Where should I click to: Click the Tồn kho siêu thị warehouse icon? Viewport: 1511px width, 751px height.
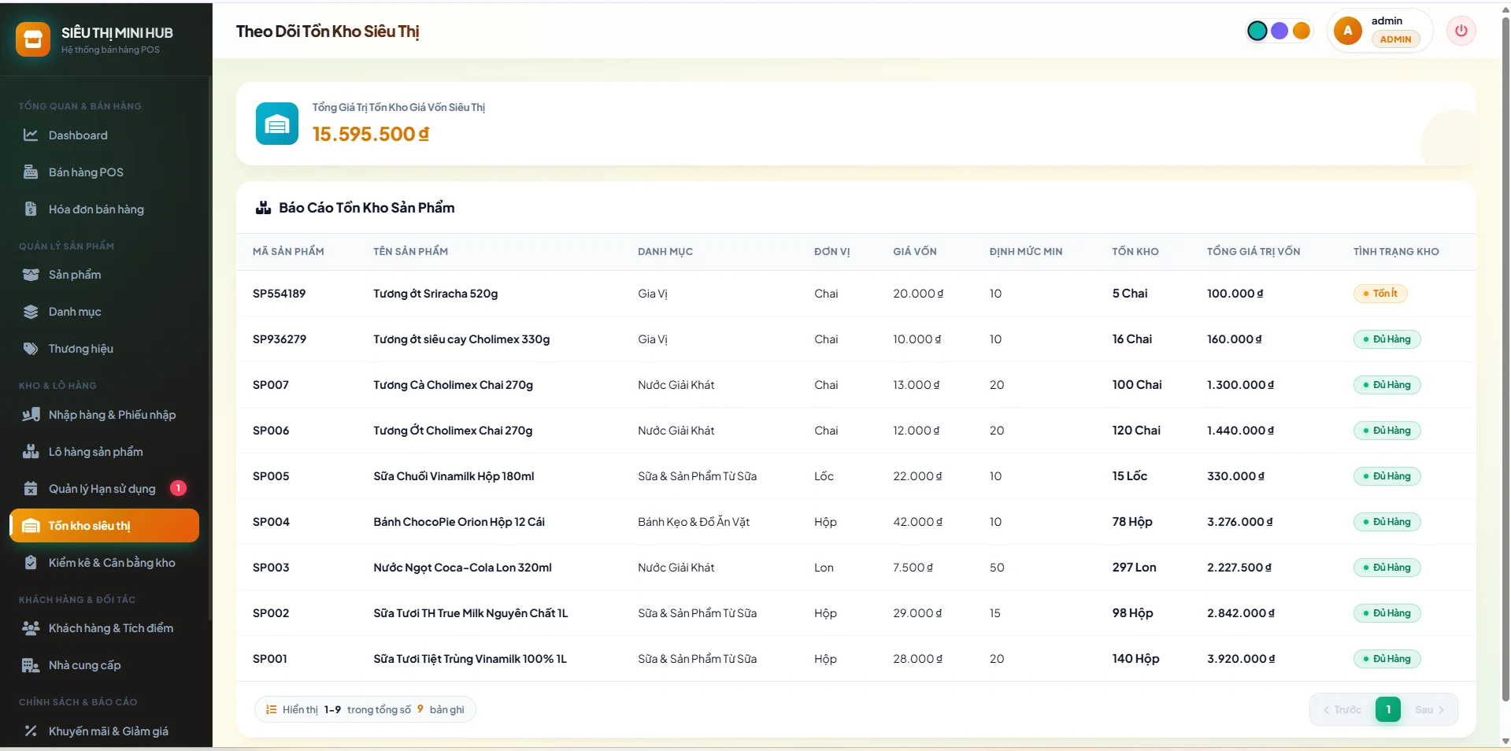31,526
